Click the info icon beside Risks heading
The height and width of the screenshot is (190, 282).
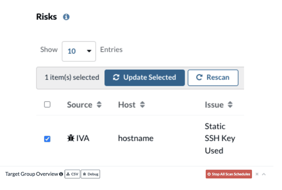coord(66,17)
